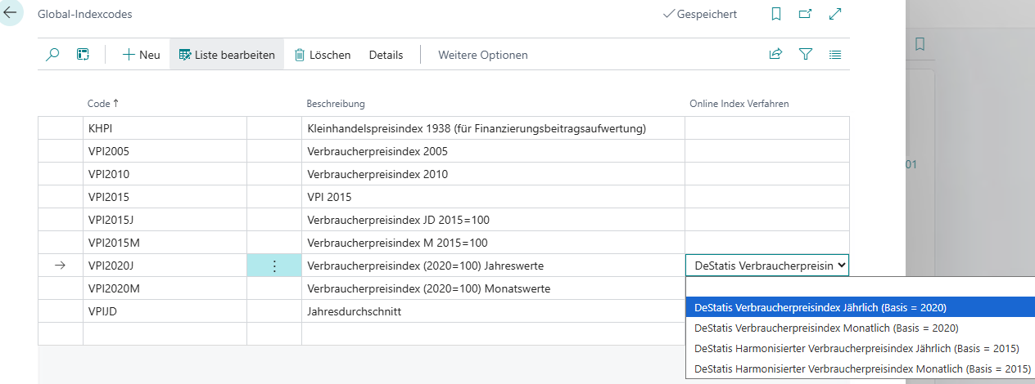This screenshot has height=384, width=1035.
Task: Open Weitere Optionen menu
Action: 482,55
